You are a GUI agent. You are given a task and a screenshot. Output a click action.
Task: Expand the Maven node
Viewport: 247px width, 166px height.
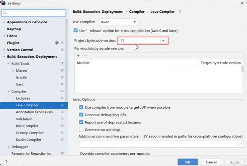pos(13,70)
